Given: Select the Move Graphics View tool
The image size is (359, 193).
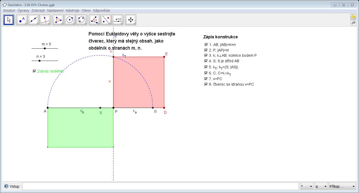Looking at the screenshot, I should pos(131,20).
